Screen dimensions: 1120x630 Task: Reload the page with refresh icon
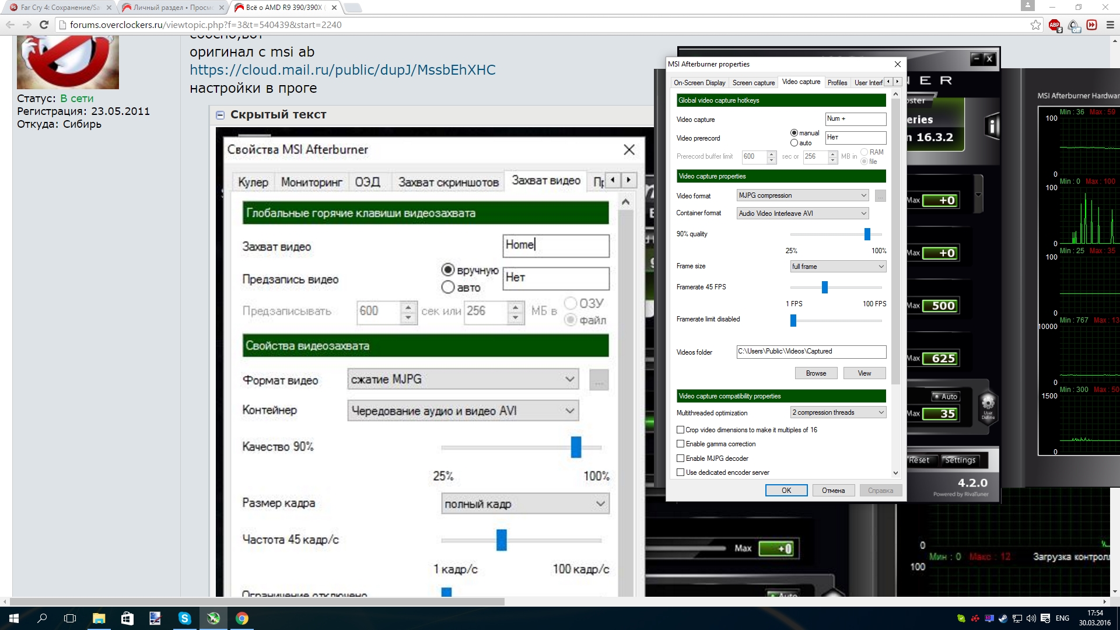44,24
